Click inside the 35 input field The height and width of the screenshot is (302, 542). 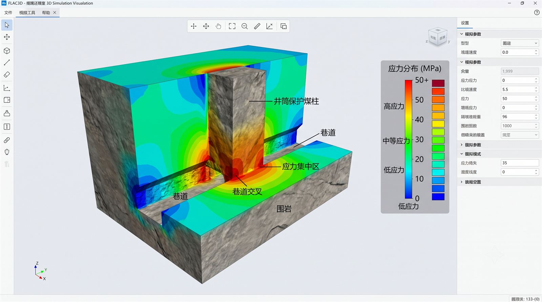tap(520, 163)
